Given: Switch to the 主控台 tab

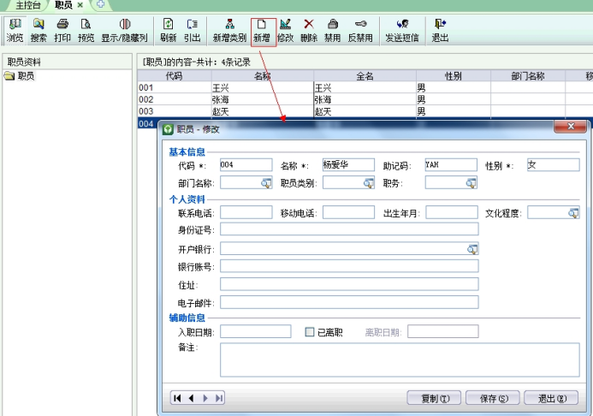Looking at the screenshot, I should (x=27, y=5).
